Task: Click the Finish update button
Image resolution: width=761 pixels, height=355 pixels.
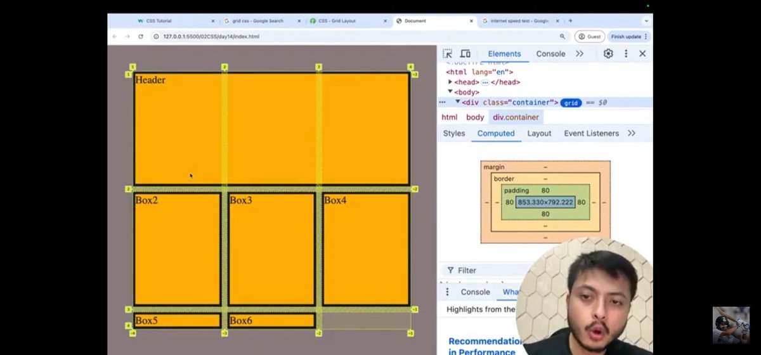Action: click(628, 37)
